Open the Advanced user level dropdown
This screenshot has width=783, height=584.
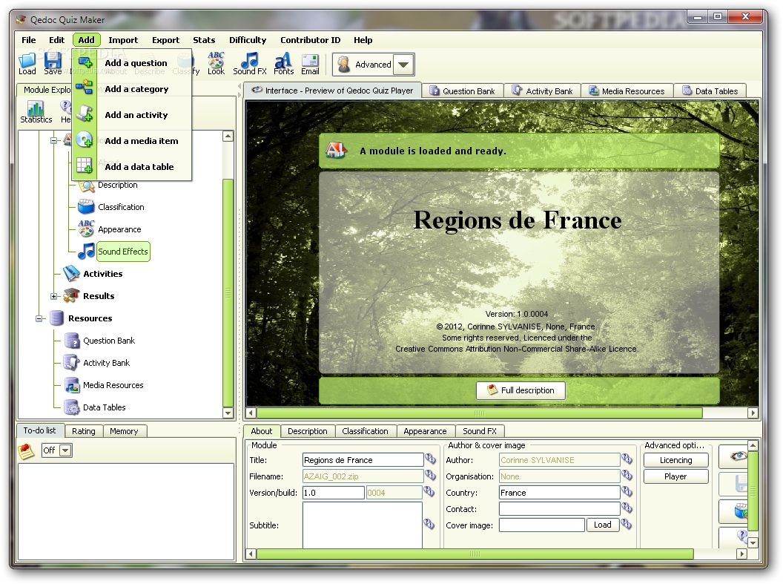coord(404,65)
